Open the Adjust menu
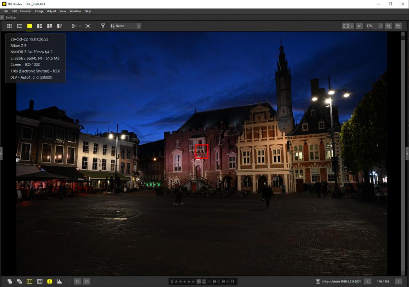This screenshot has width=409, height=287. tap(52, 11)
